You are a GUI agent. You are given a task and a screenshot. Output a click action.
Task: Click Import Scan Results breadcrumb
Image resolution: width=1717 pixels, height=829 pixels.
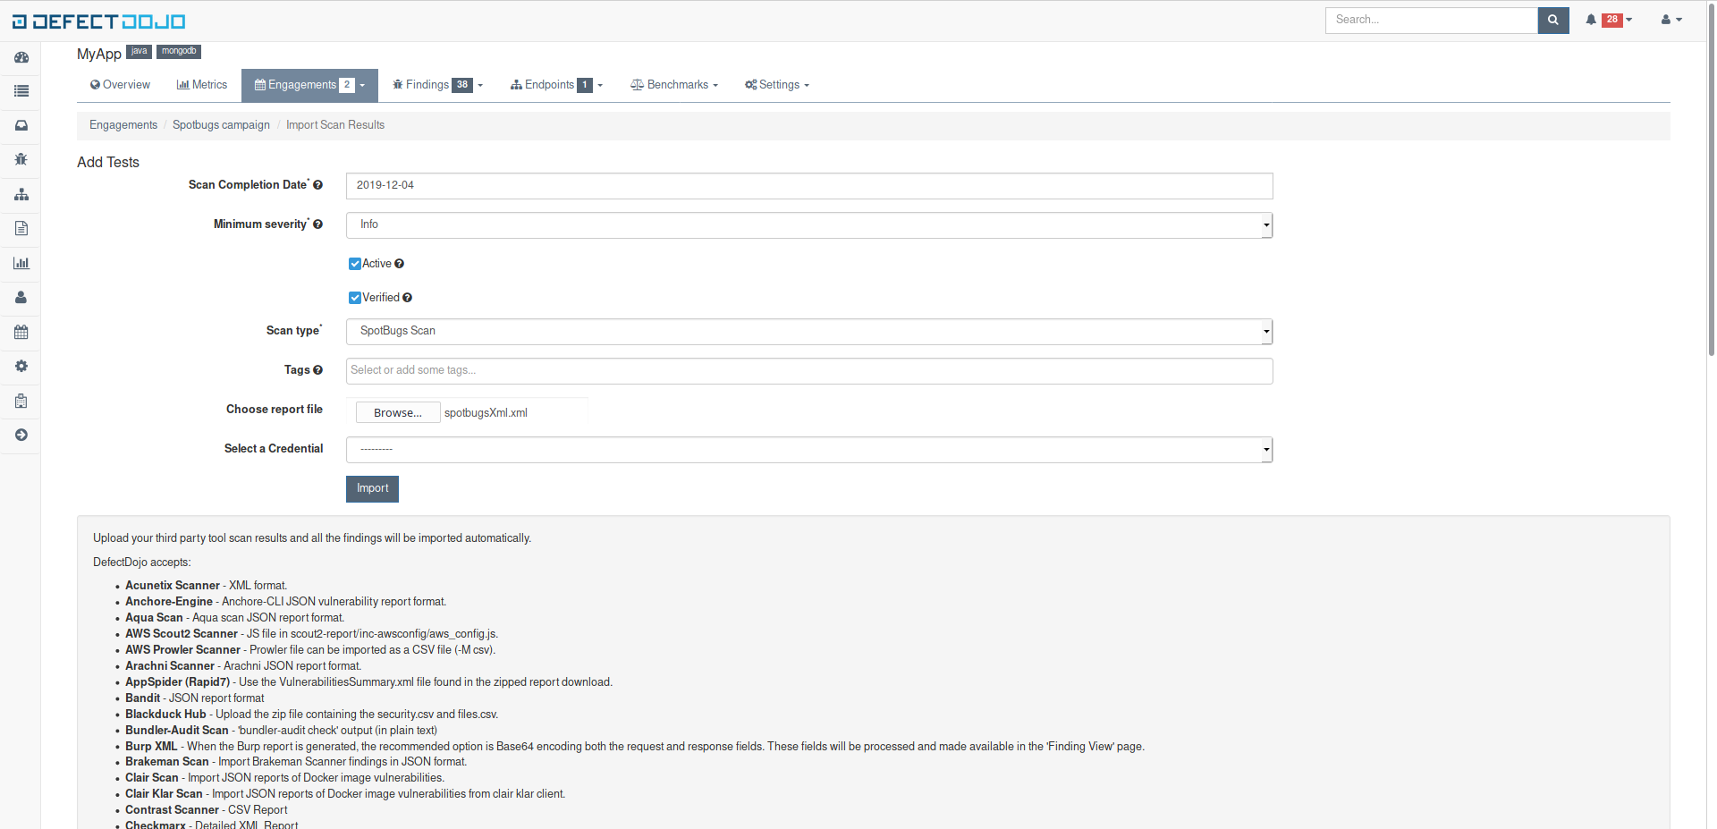click(335, 125)
